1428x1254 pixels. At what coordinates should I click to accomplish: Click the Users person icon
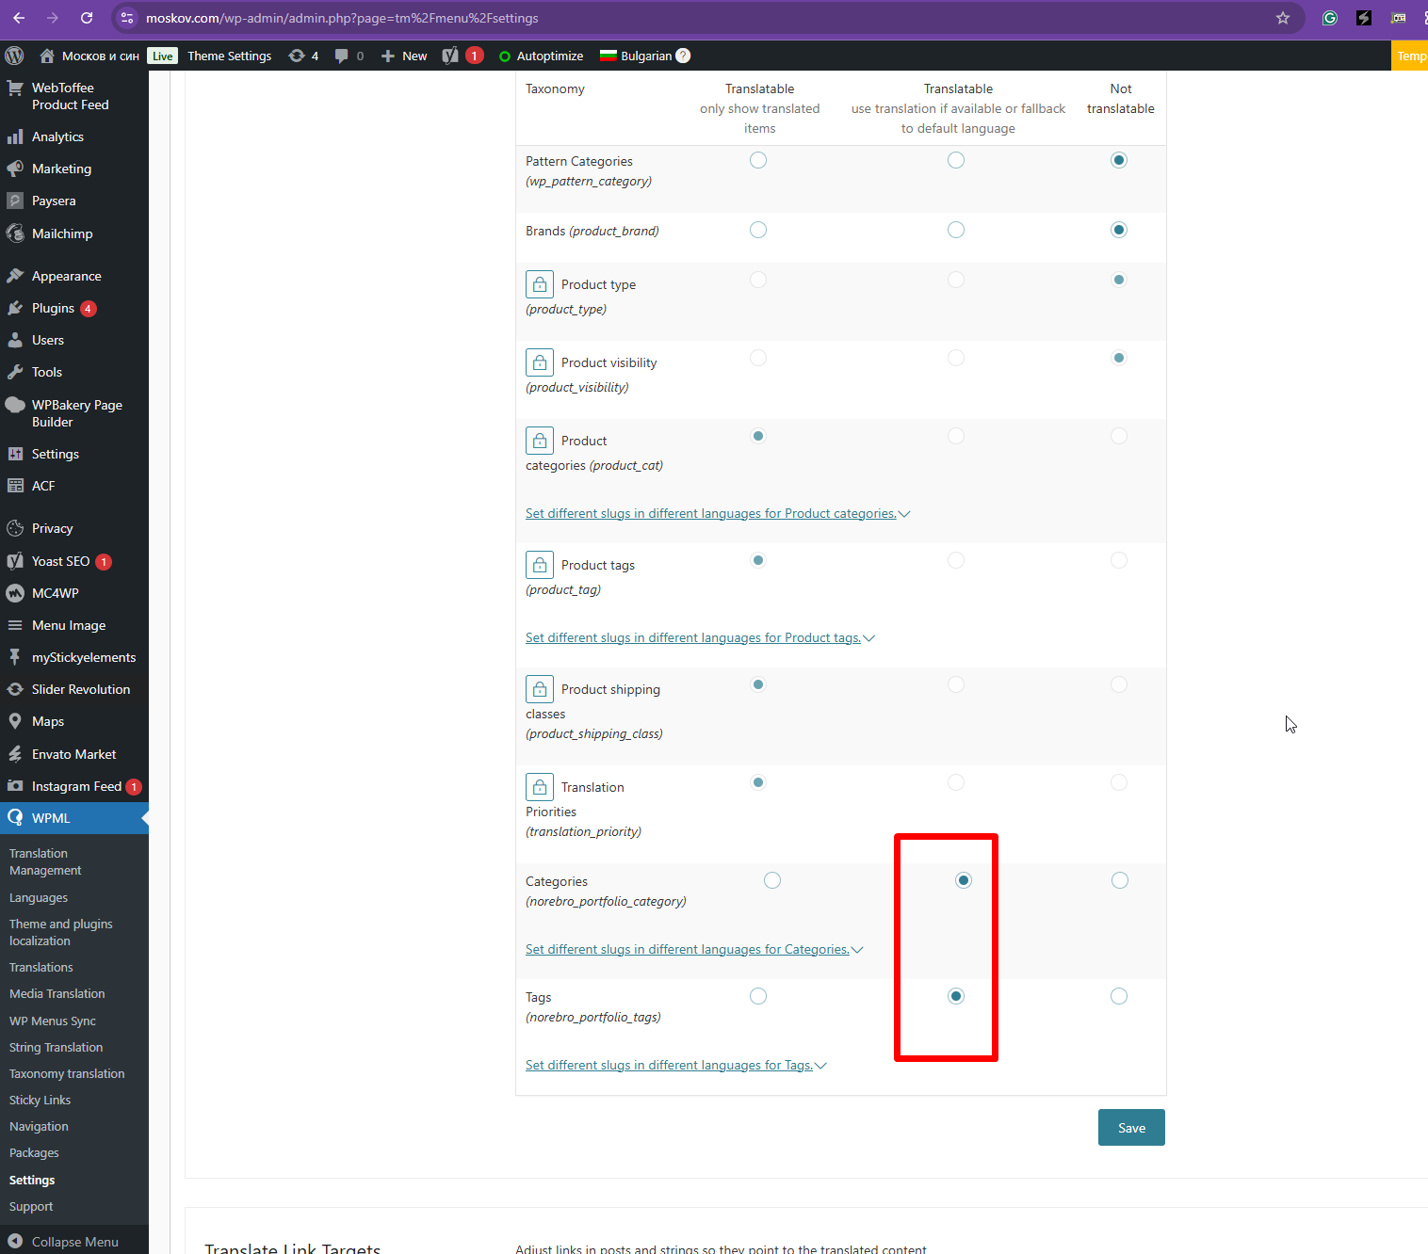coord(15,340)
